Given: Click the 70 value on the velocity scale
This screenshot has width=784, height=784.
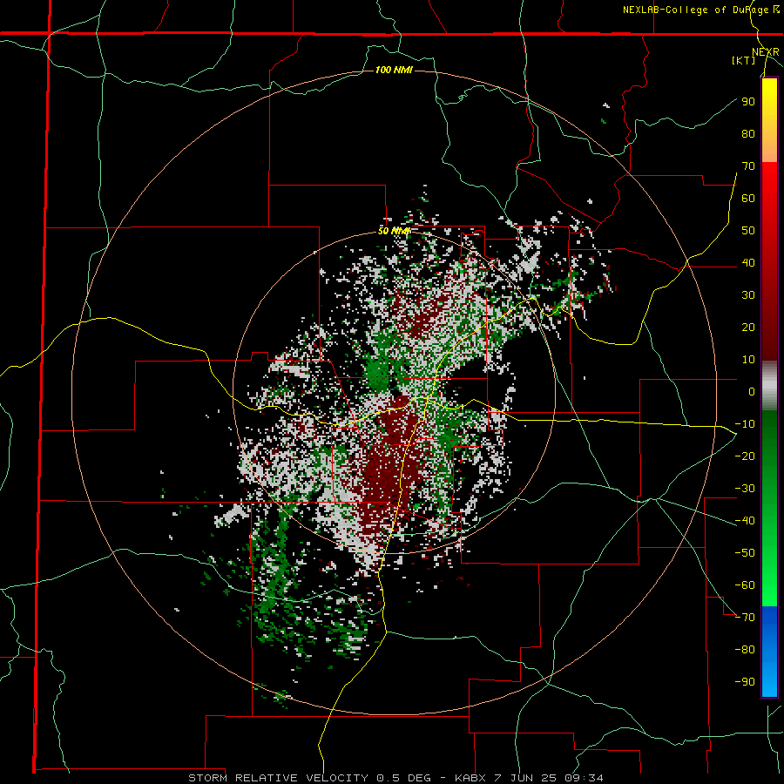Looking at the screenshot, I should point(748,166).
